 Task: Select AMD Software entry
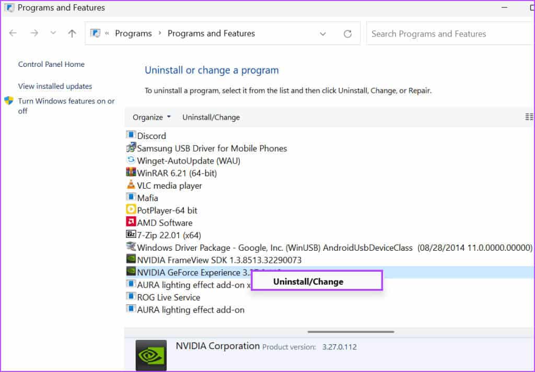click(x=165, y=223)
